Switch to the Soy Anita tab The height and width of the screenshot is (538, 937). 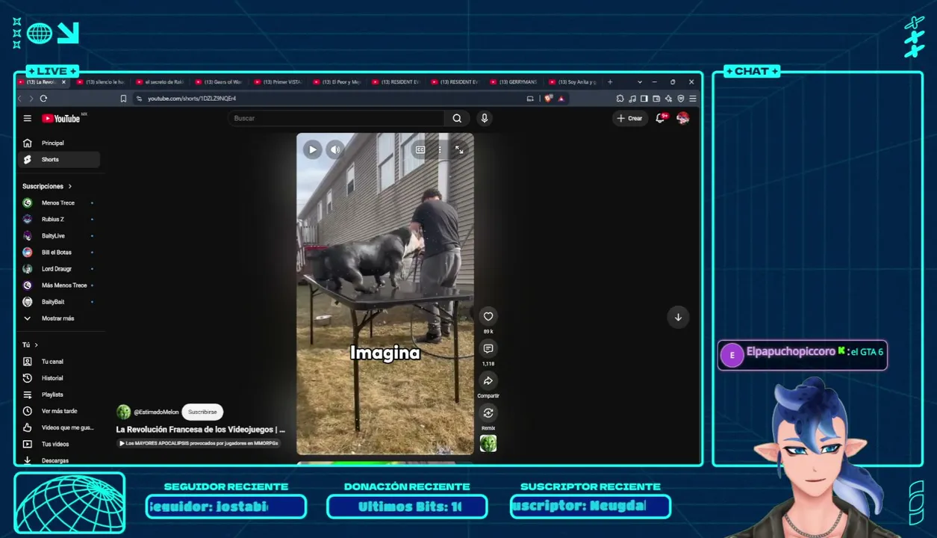pyautogui.click(x=573, y=82)
